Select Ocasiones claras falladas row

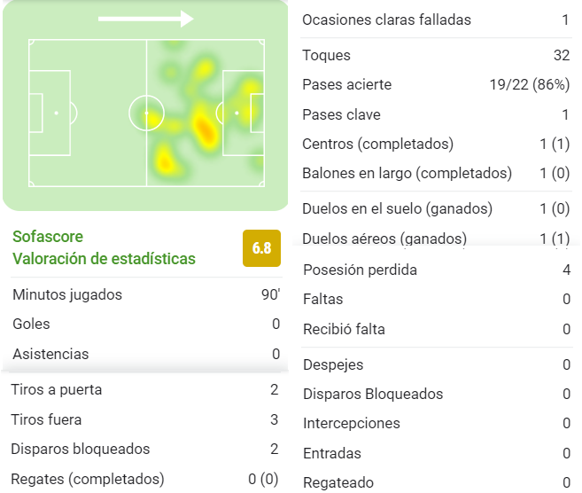pyautogui.click(x=436, y=20)
